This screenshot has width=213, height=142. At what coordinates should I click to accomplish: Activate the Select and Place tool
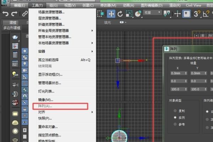[138, 14]
